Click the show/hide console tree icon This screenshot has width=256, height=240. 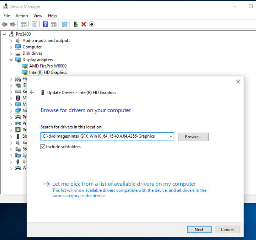[23, 25]
